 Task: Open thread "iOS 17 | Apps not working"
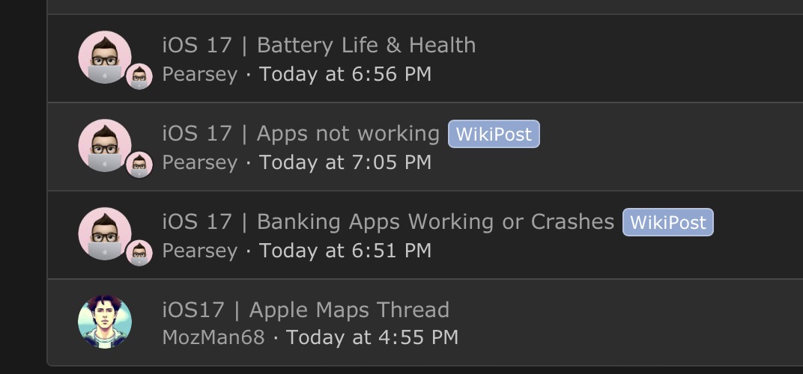[300, 134]
